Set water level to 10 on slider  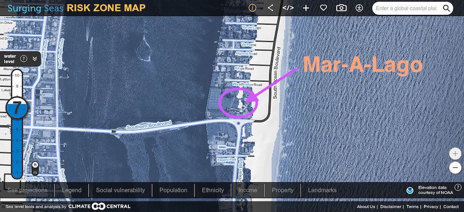17,75
